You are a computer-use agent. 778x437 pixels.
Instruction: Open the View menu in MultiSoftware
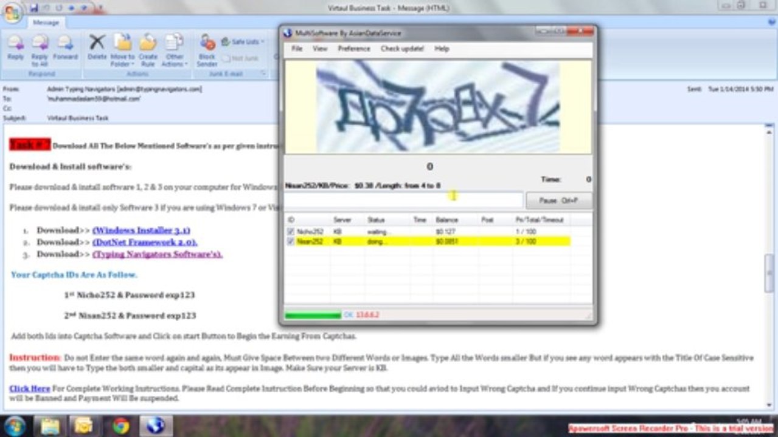coord(320,49)
